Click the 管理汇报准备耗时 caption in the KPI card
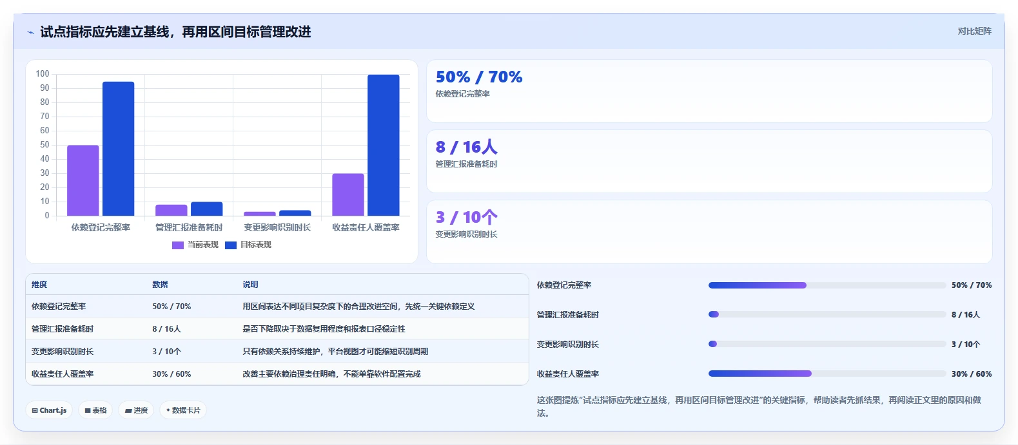Viewport: 1018px width, 445px height. point(467,164)
